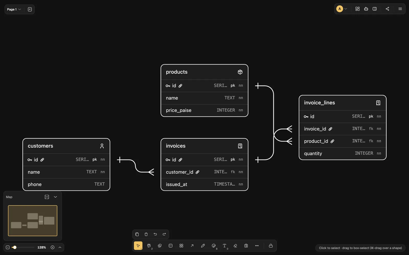Click the zoom in plus button

[52, 247]
